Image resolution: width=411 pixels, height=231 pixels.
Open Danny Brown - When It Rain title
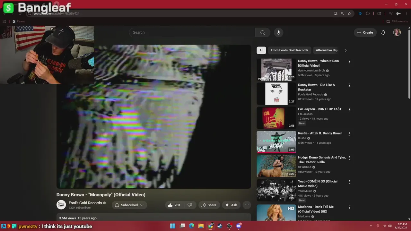[318, 63]
